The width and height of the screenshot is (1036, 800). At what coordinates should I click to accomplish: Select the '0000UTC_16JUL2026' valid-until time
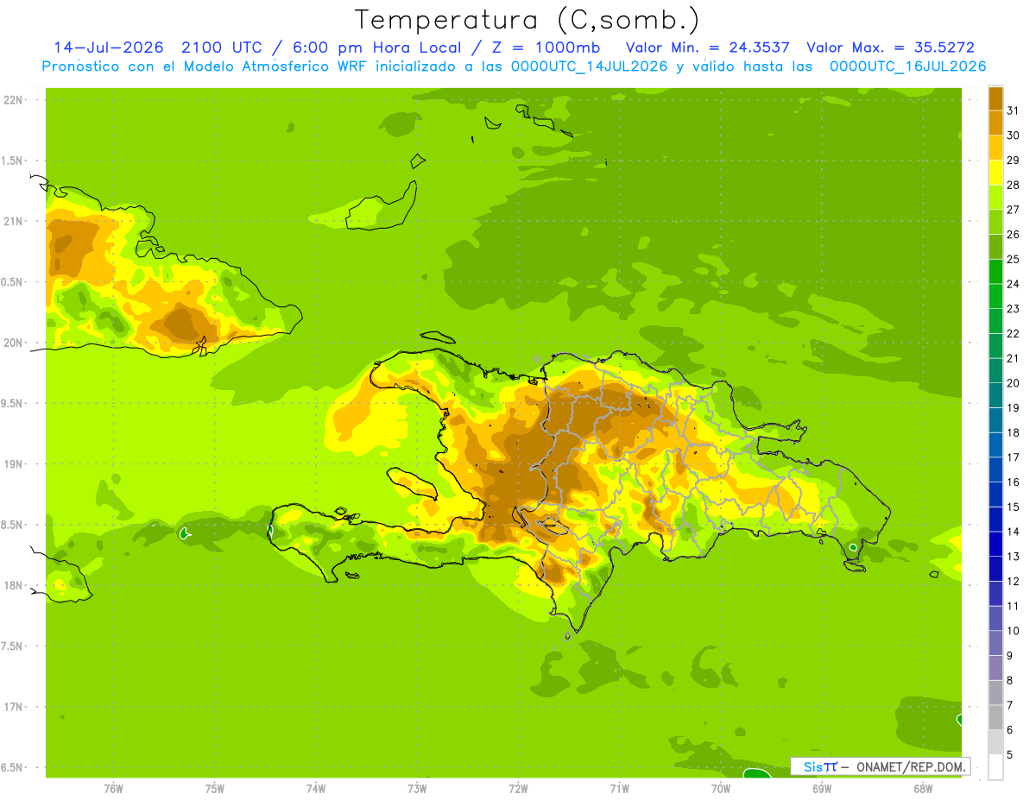point(908,66)
